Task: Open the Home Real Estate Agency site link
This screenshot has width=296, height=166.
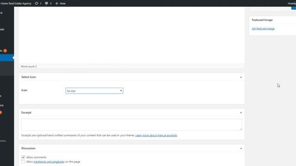Action: [x=16, y=3]
